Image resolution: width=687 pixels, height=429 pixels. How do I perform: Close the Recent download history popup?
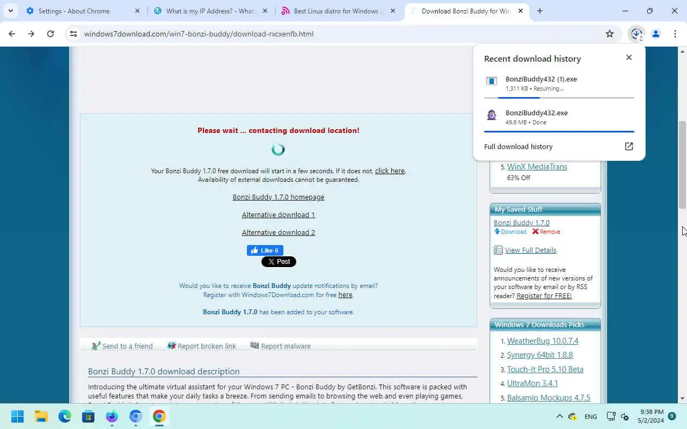[x=629, y=57]
